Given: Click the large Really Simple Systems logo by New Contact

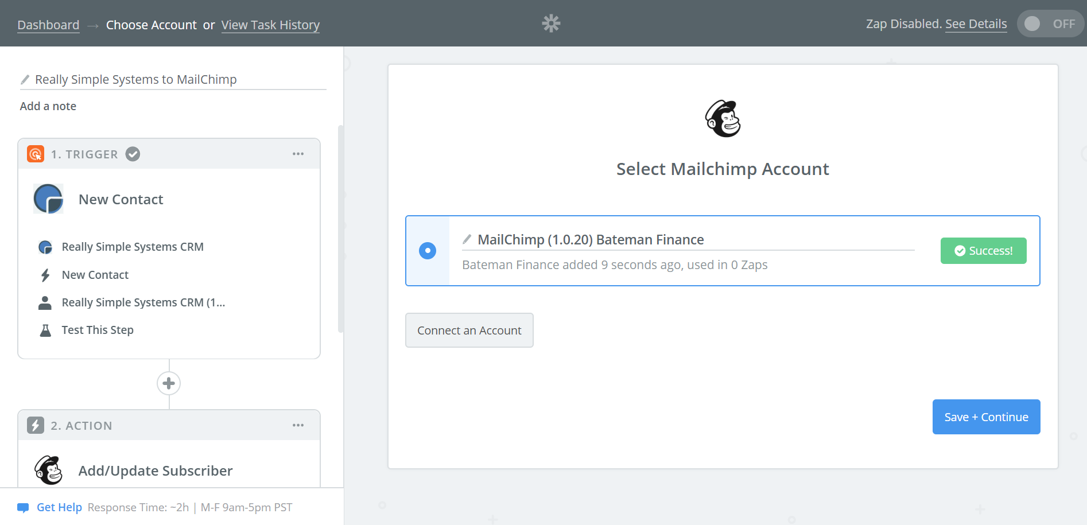Looking at the screenshot, I should click(48, 199).
